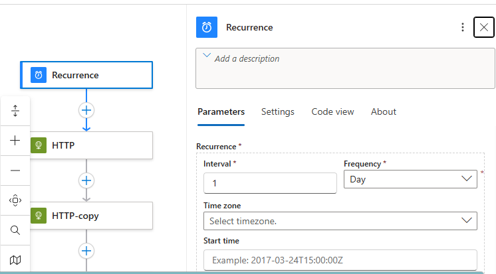The height and width of the screenshot is (274, 496).
Task: Add step between Recurrence and HTTP
Action: coord(86,110)
